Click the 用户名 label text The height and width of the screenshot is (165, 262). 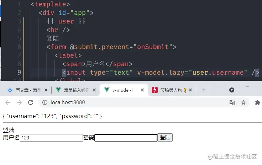click(x=11, y=138)
